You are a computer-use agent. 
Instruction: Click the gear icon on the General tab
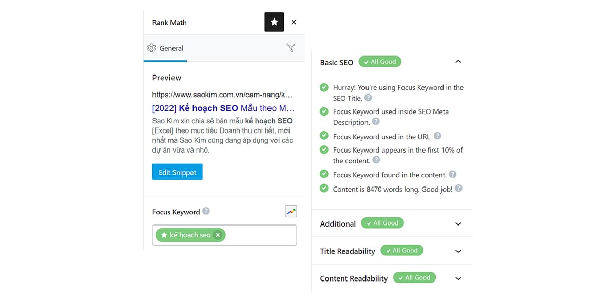pos(151,47)
